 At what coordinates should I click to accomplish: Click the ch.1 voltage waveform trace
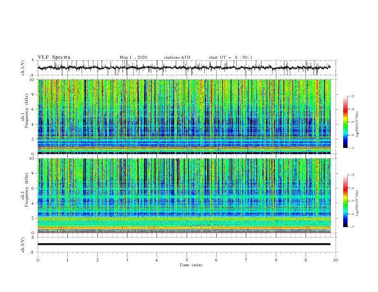point(184,68)
